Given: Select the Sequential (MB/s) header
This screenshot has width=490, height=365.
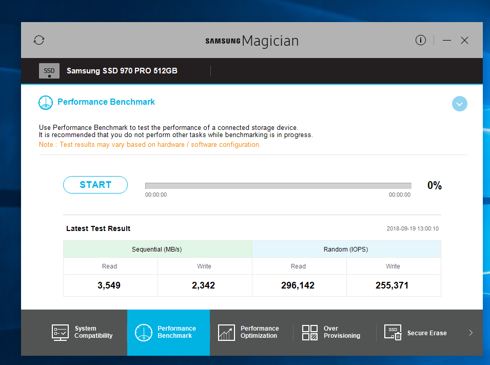Looking at the screenshot, I should point(157,249).
